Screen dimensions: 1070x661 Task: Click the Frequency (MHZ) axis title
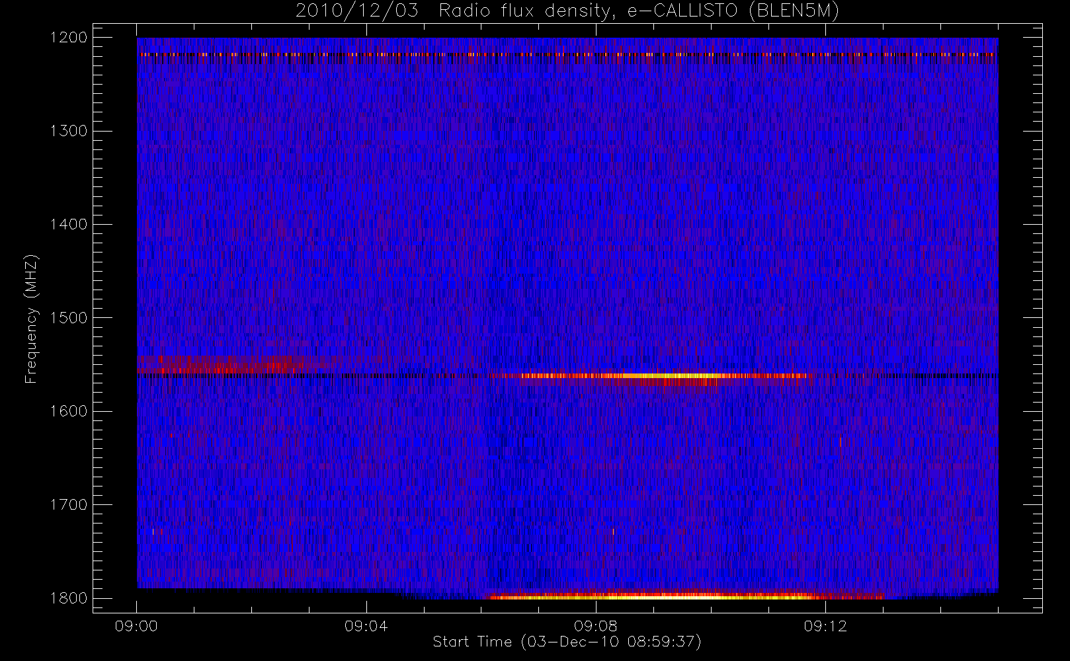[31, 319]
